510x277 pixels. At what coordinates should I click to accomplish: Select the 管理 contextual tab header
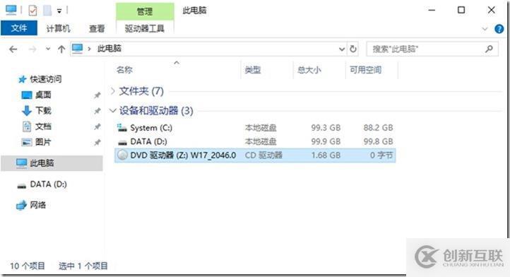point(145,12)
